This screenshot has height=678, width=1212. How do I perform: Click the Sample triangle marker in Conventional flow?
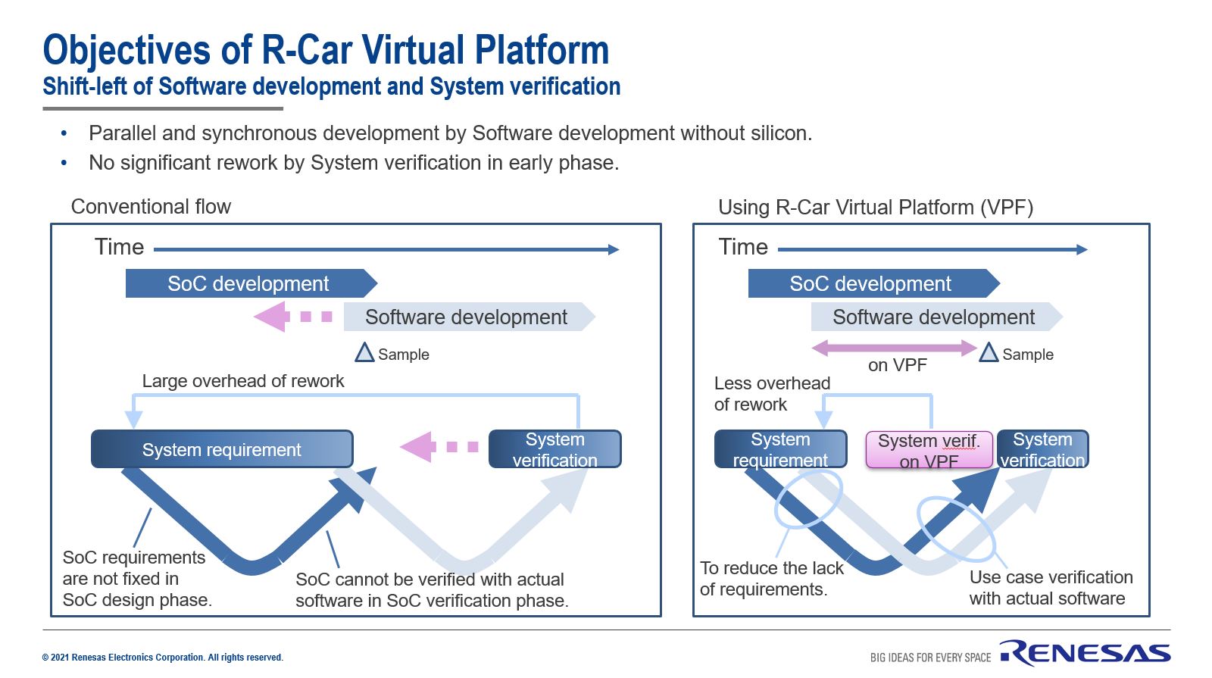pos(365,352)
